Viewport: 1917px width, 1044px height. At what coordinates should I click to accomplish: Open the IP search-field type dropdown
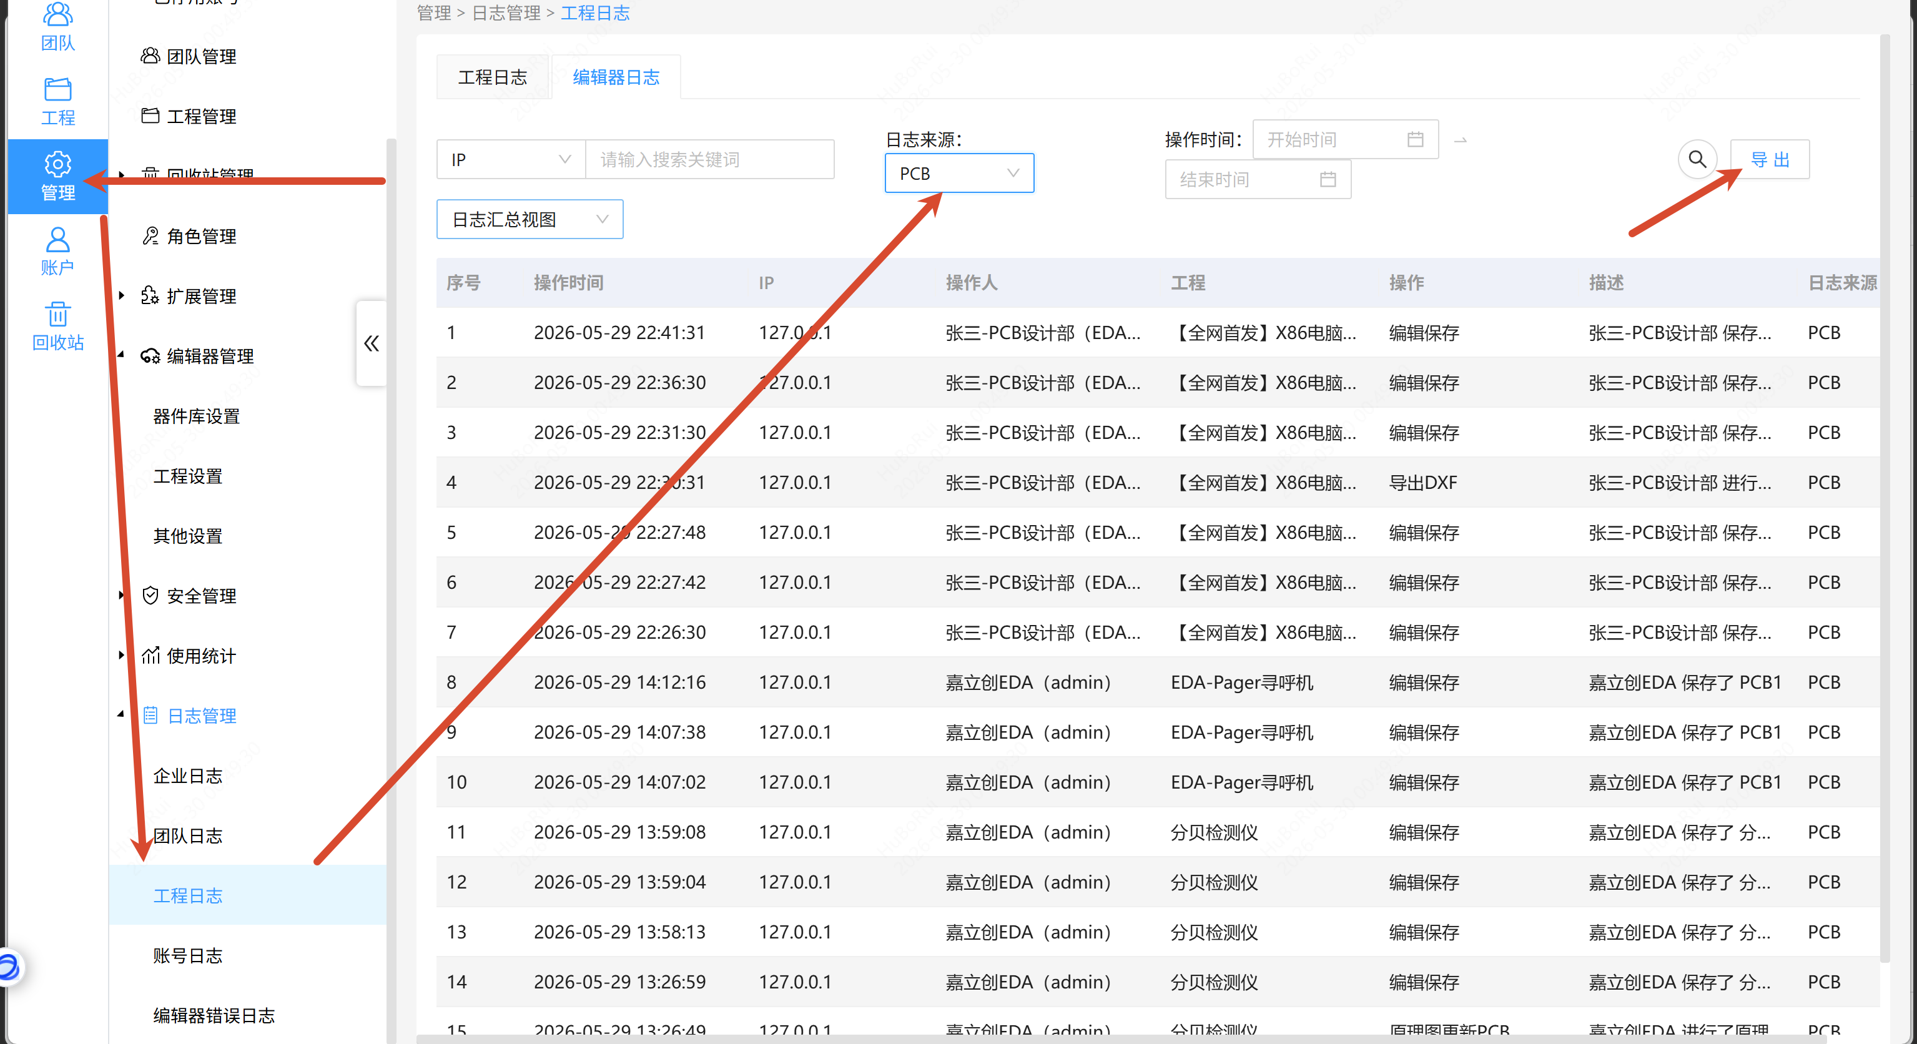pos(511,159)
